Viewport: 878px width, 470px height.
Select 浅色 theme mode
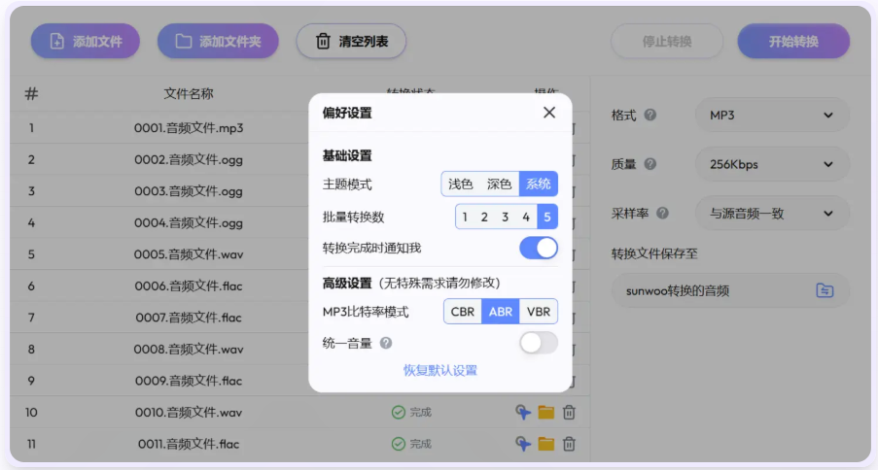coord(460,185)
